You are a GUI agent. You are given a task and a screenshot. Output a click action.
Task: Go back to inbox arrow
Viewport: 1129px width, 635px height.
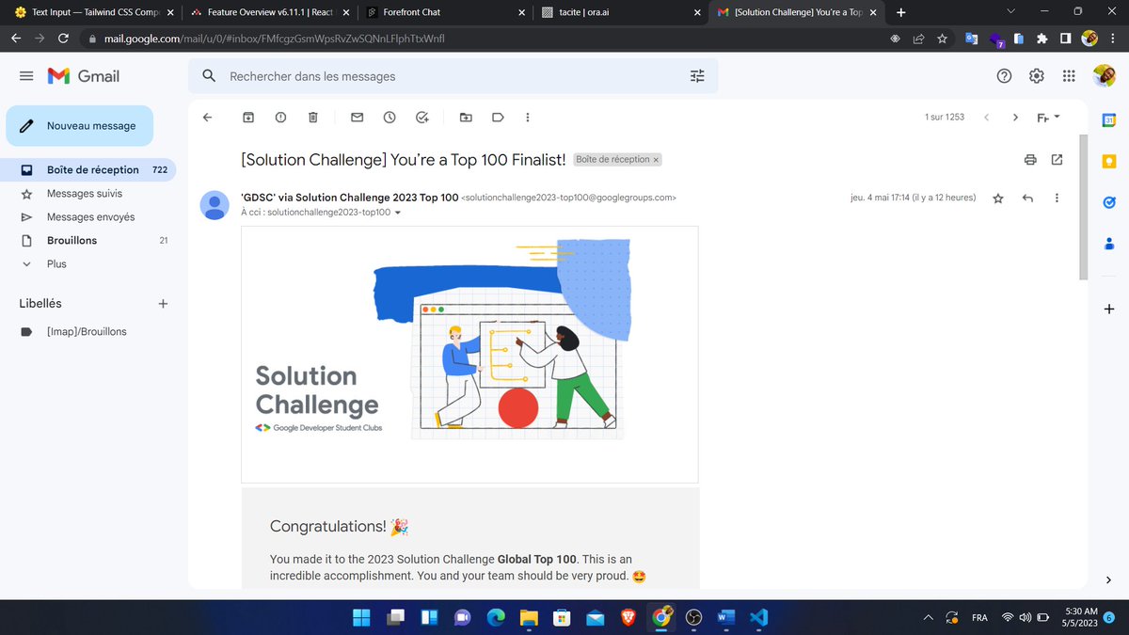tap(208, 117)
